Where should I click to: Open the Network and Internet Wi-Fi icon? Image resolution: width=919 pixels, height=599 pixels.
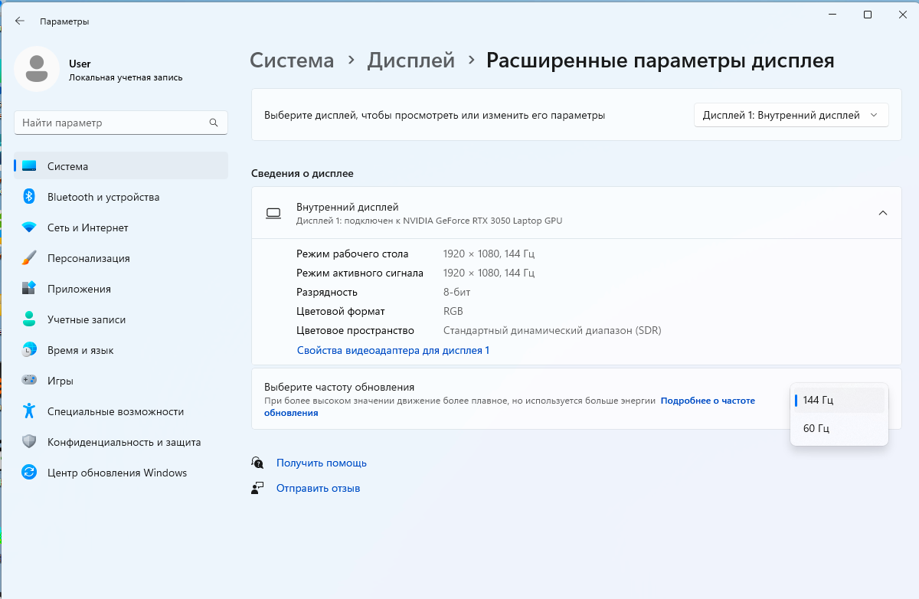pyautogui.click(x=29, y=227)
